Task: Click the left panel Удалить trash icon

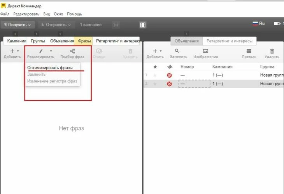Action: click(130, 51)
